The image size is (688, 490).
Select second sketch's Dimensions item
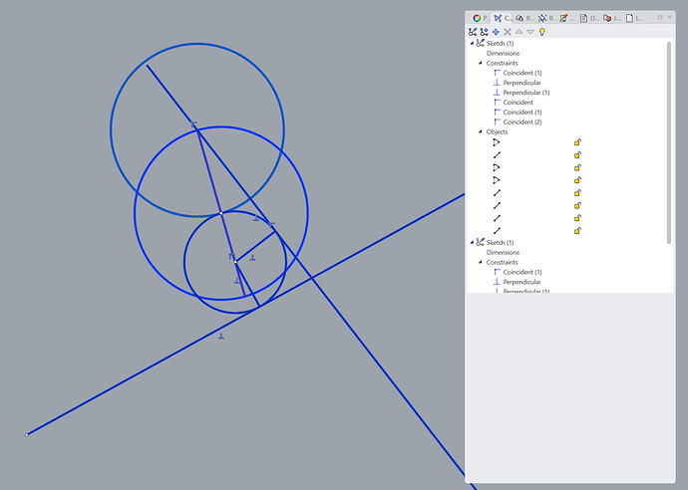pyautogui.click(x=503, y=252)
